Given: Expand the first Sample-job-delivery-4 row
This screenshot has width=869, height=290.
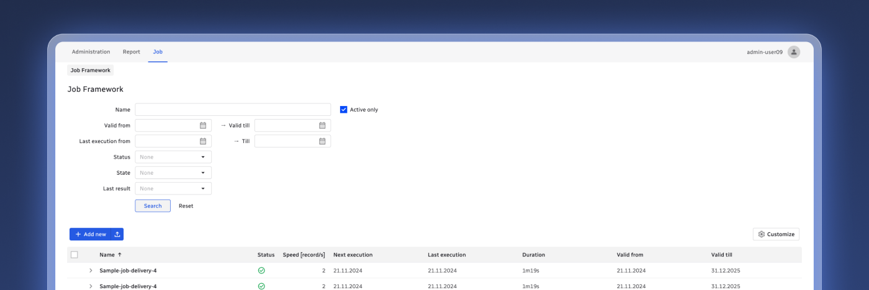Looking at the screenshot, I should [x=91, y=271].
